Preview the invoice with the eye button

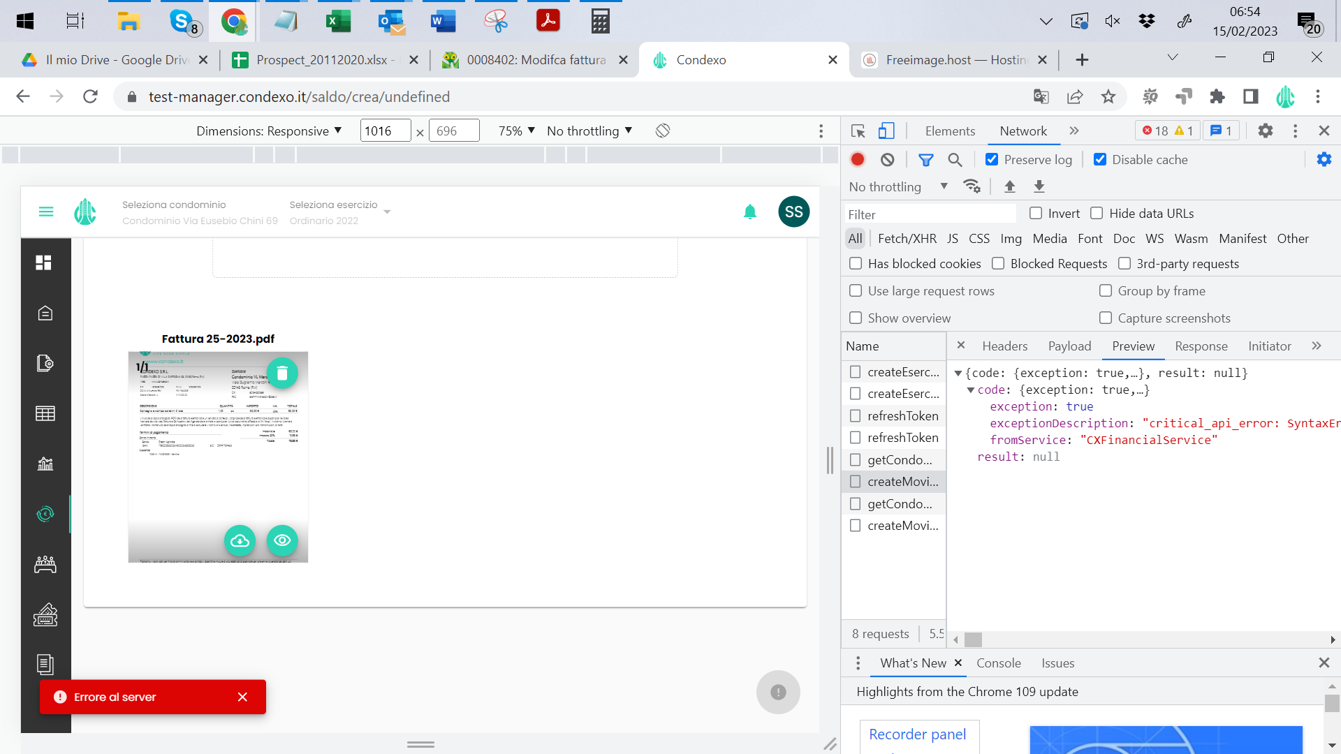[x=282, y=540]
